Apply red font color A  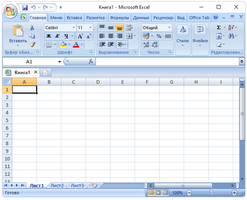(x=76, y=45)
